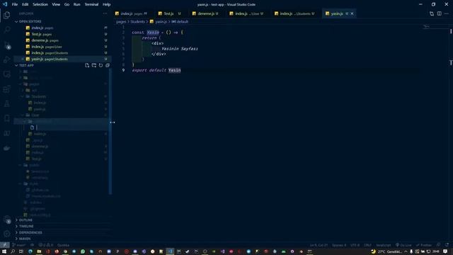Click the errors and warnings counter

46,245
